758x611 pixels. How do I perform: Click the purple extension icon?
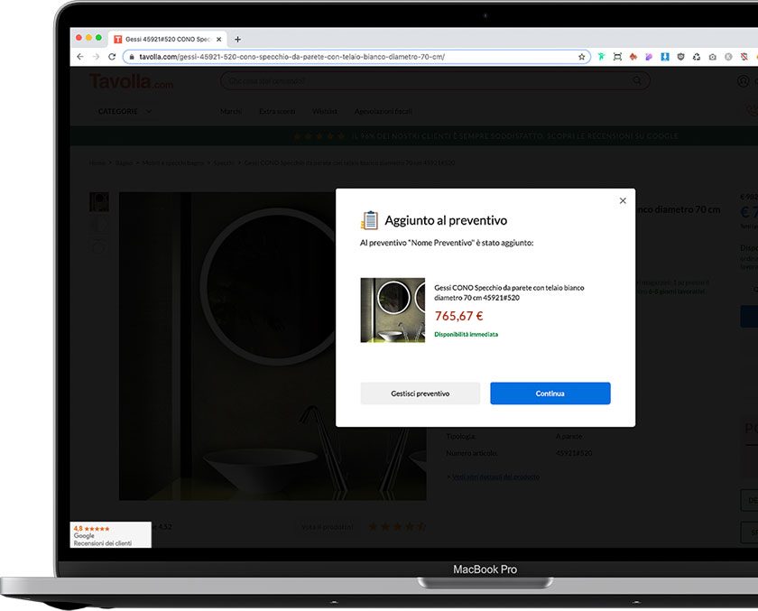tap(649, 57)
